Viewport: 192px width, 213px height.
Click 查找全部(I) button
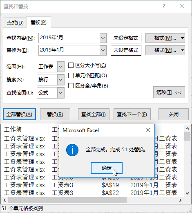click(x=94, y=114)
